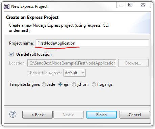Minimize the New Express Project dialog
Screen dimensions: 155x129
121,5
